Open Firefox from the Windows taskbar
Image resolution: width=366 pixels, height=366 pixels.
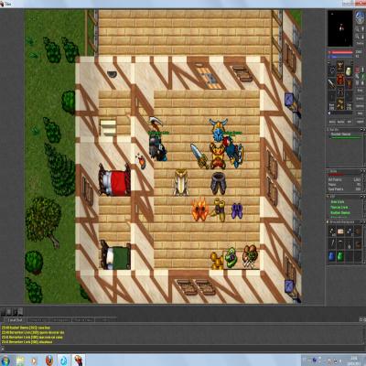[49, 361]
